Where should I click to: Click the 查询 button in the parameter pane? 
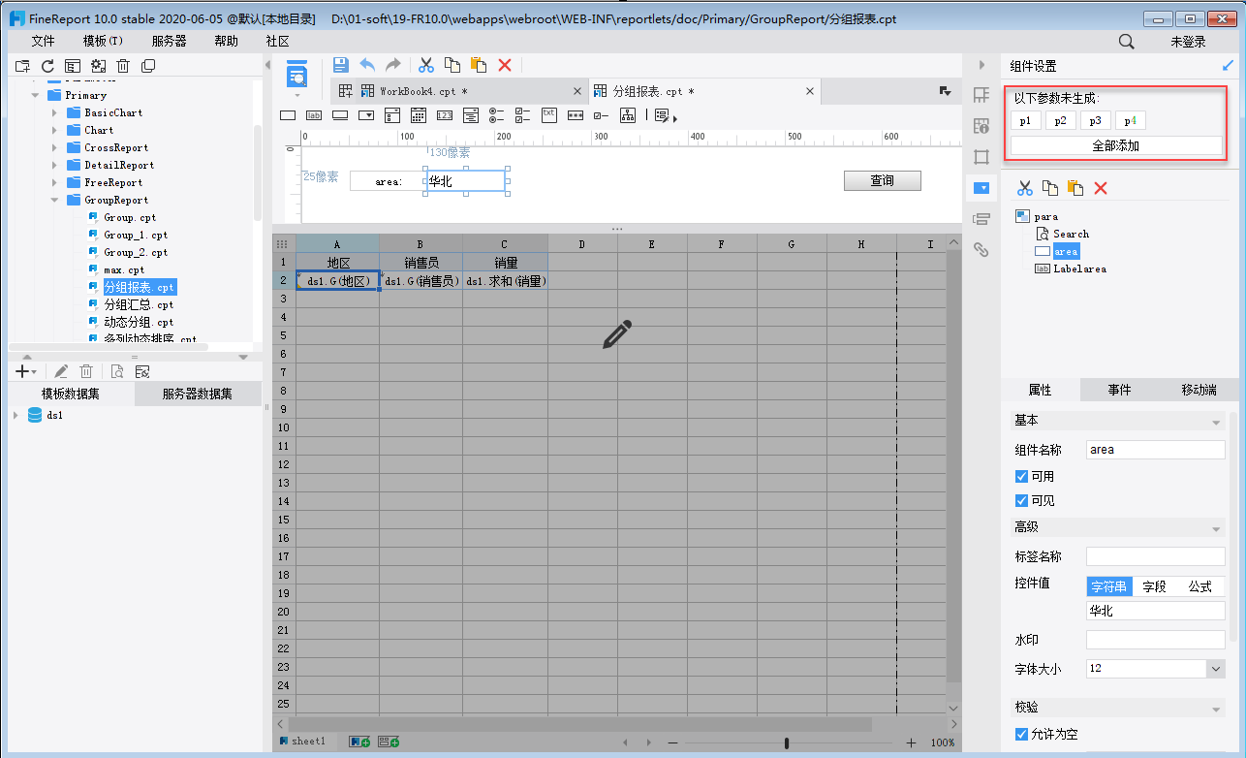click(x=882, y=180)
